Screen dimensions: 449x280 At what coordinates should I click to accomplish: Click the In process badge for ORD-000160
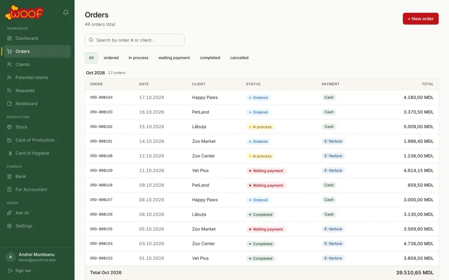point(260,156)
